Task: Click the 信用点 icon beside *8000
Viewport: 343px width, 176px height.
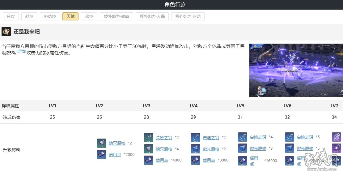Action: [196, 160]
